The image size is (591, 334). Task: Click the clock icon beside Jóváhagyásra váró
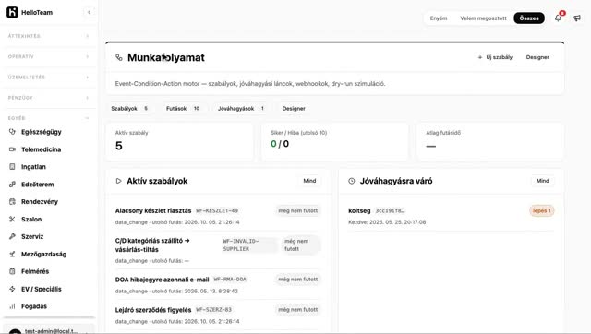(x=352, y=181)
